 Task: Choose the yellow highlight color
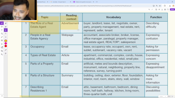coord(6,41)
